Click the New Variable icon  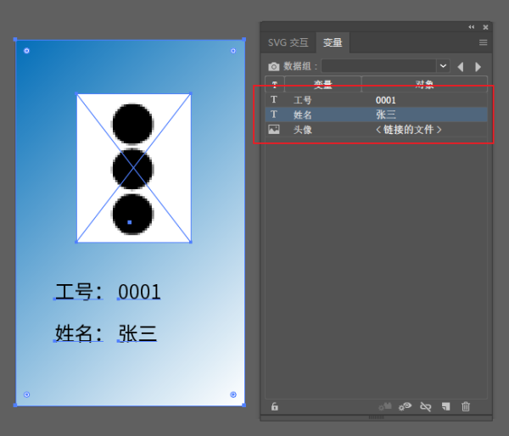pos(445,406)
